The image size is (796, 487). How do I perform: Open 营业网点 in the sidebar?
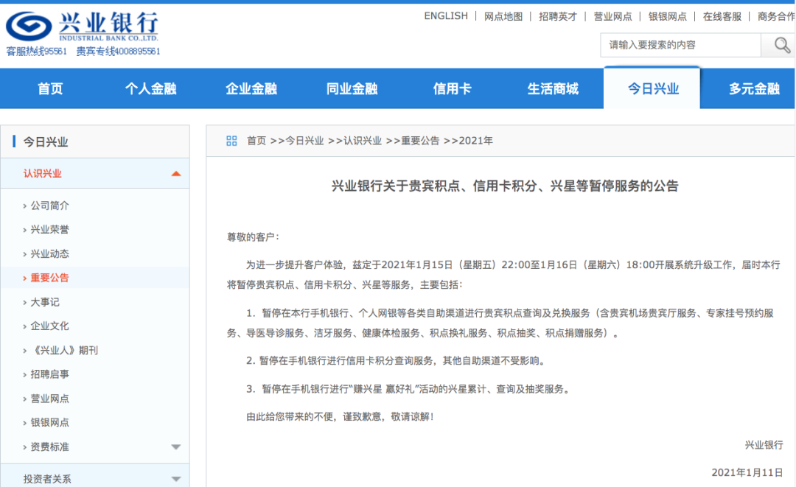[x=49, y=399]
